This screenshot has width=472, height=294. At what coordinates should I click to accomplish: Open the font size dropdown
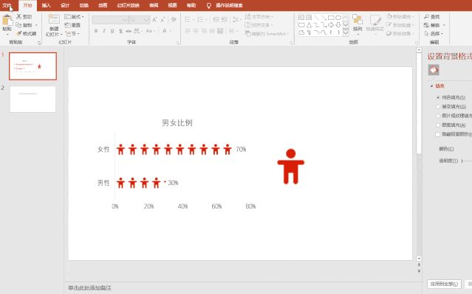[146, 20]
